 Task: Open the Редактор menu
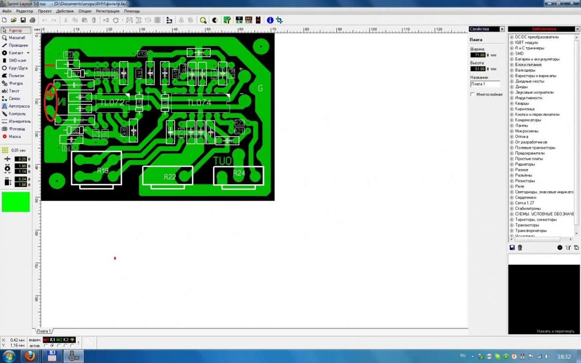(24, 11)
